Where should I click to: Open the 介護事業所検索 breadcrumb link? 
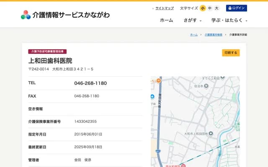[214, 35]
